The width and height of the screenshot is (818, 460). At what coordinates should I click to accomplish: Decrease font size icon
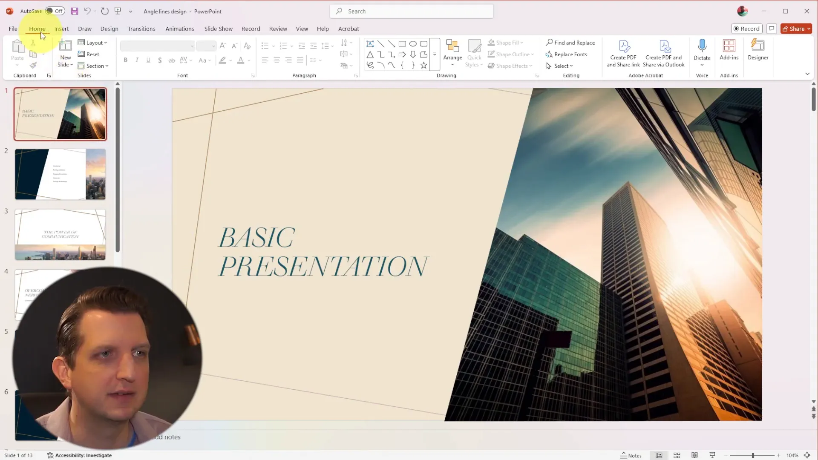click(234, 46)
